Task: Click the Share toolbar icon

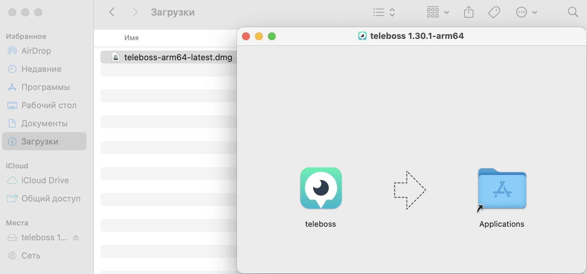Action: (469, 12)
